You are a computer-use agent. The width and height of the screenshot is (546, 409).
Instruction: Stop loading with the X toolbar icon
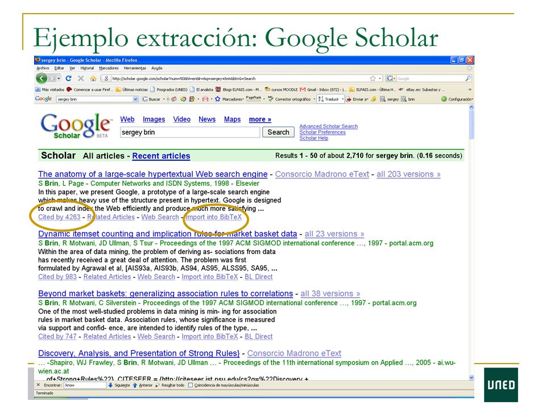pyautogui.click(x=81, y=78)
